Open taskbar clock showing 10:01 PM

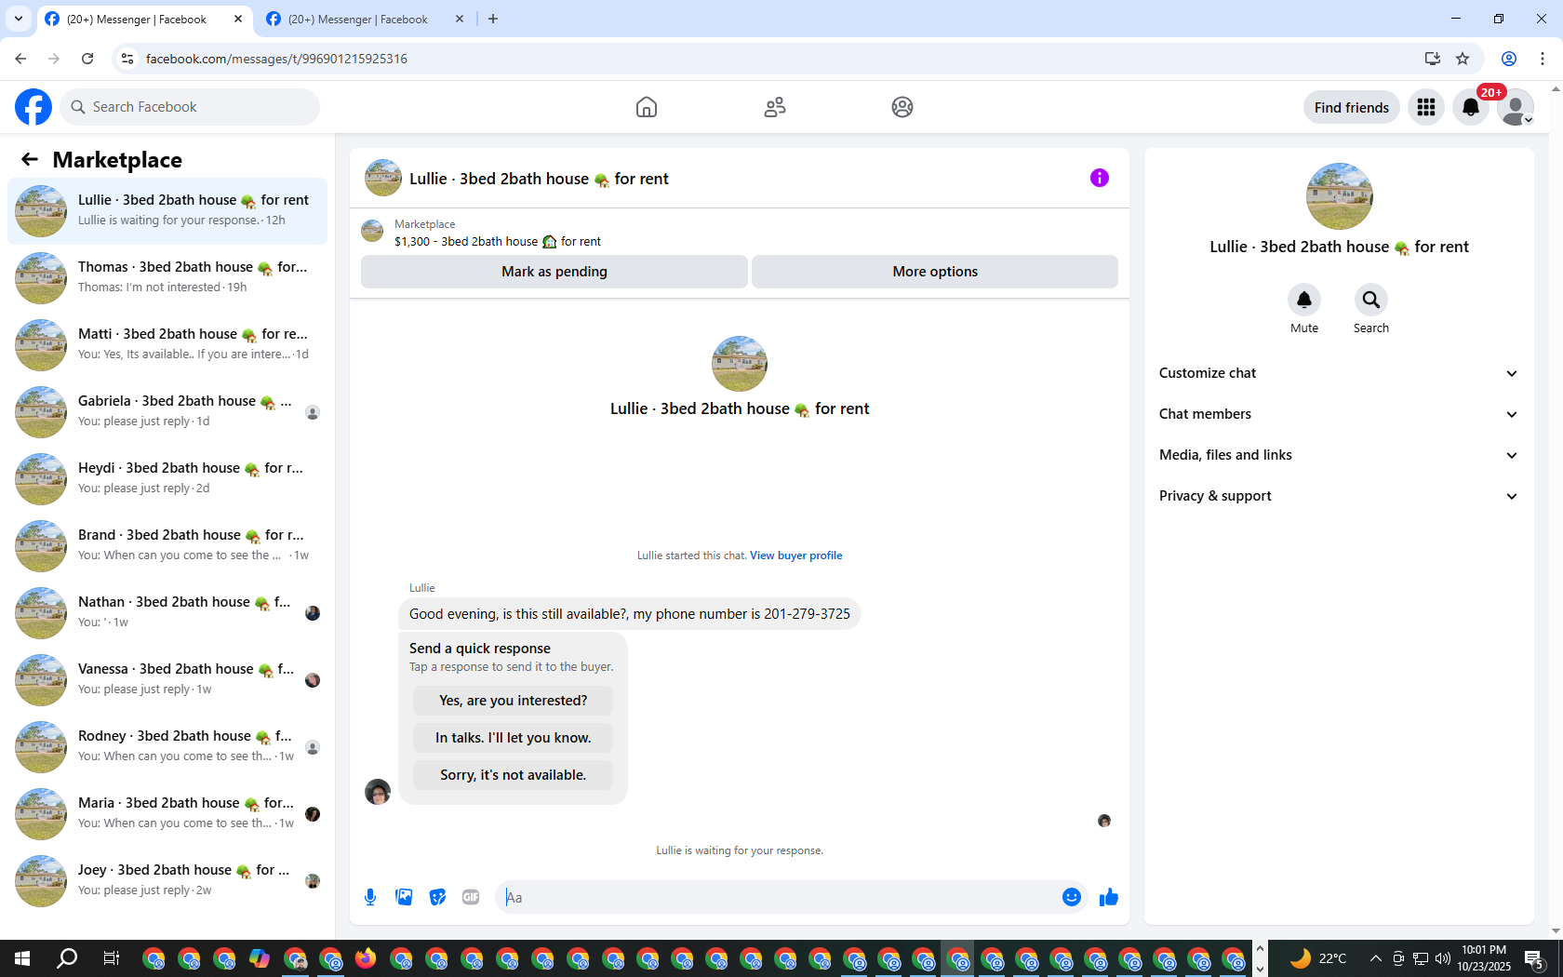click(1484, 958)
